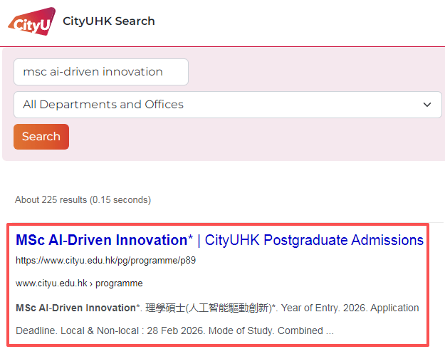Screen dimensions: 445x354
Task: Open the CityU logo homepage link
Action: click(x=32, y=21)
